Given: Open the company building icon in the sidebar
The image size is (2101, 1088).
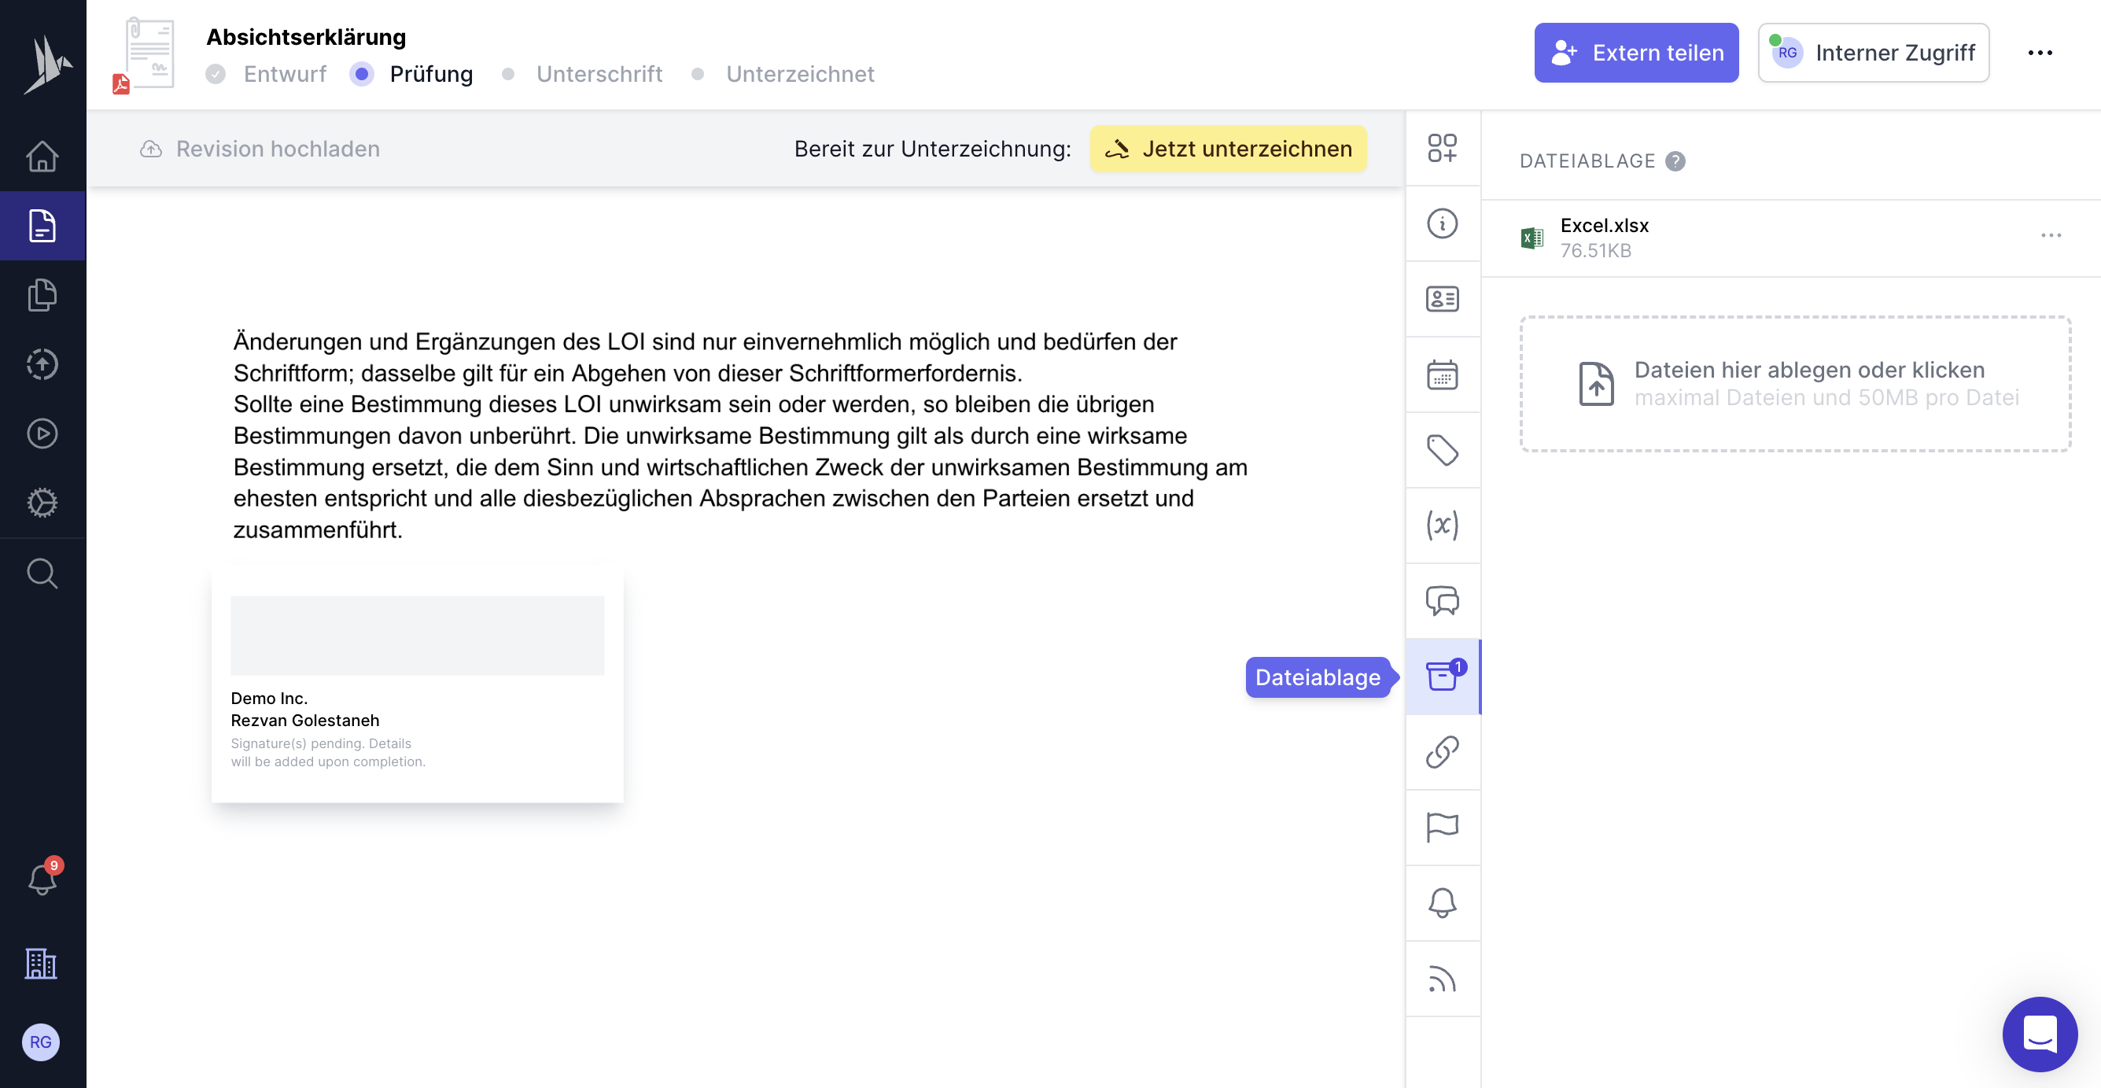Looking at the screenshot, I should coord(41,963).
